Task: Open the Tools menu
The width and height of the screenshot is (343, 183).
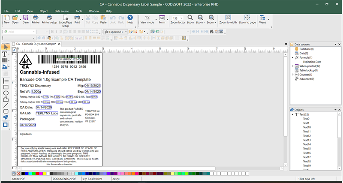Action: click(x=79, y=11)
